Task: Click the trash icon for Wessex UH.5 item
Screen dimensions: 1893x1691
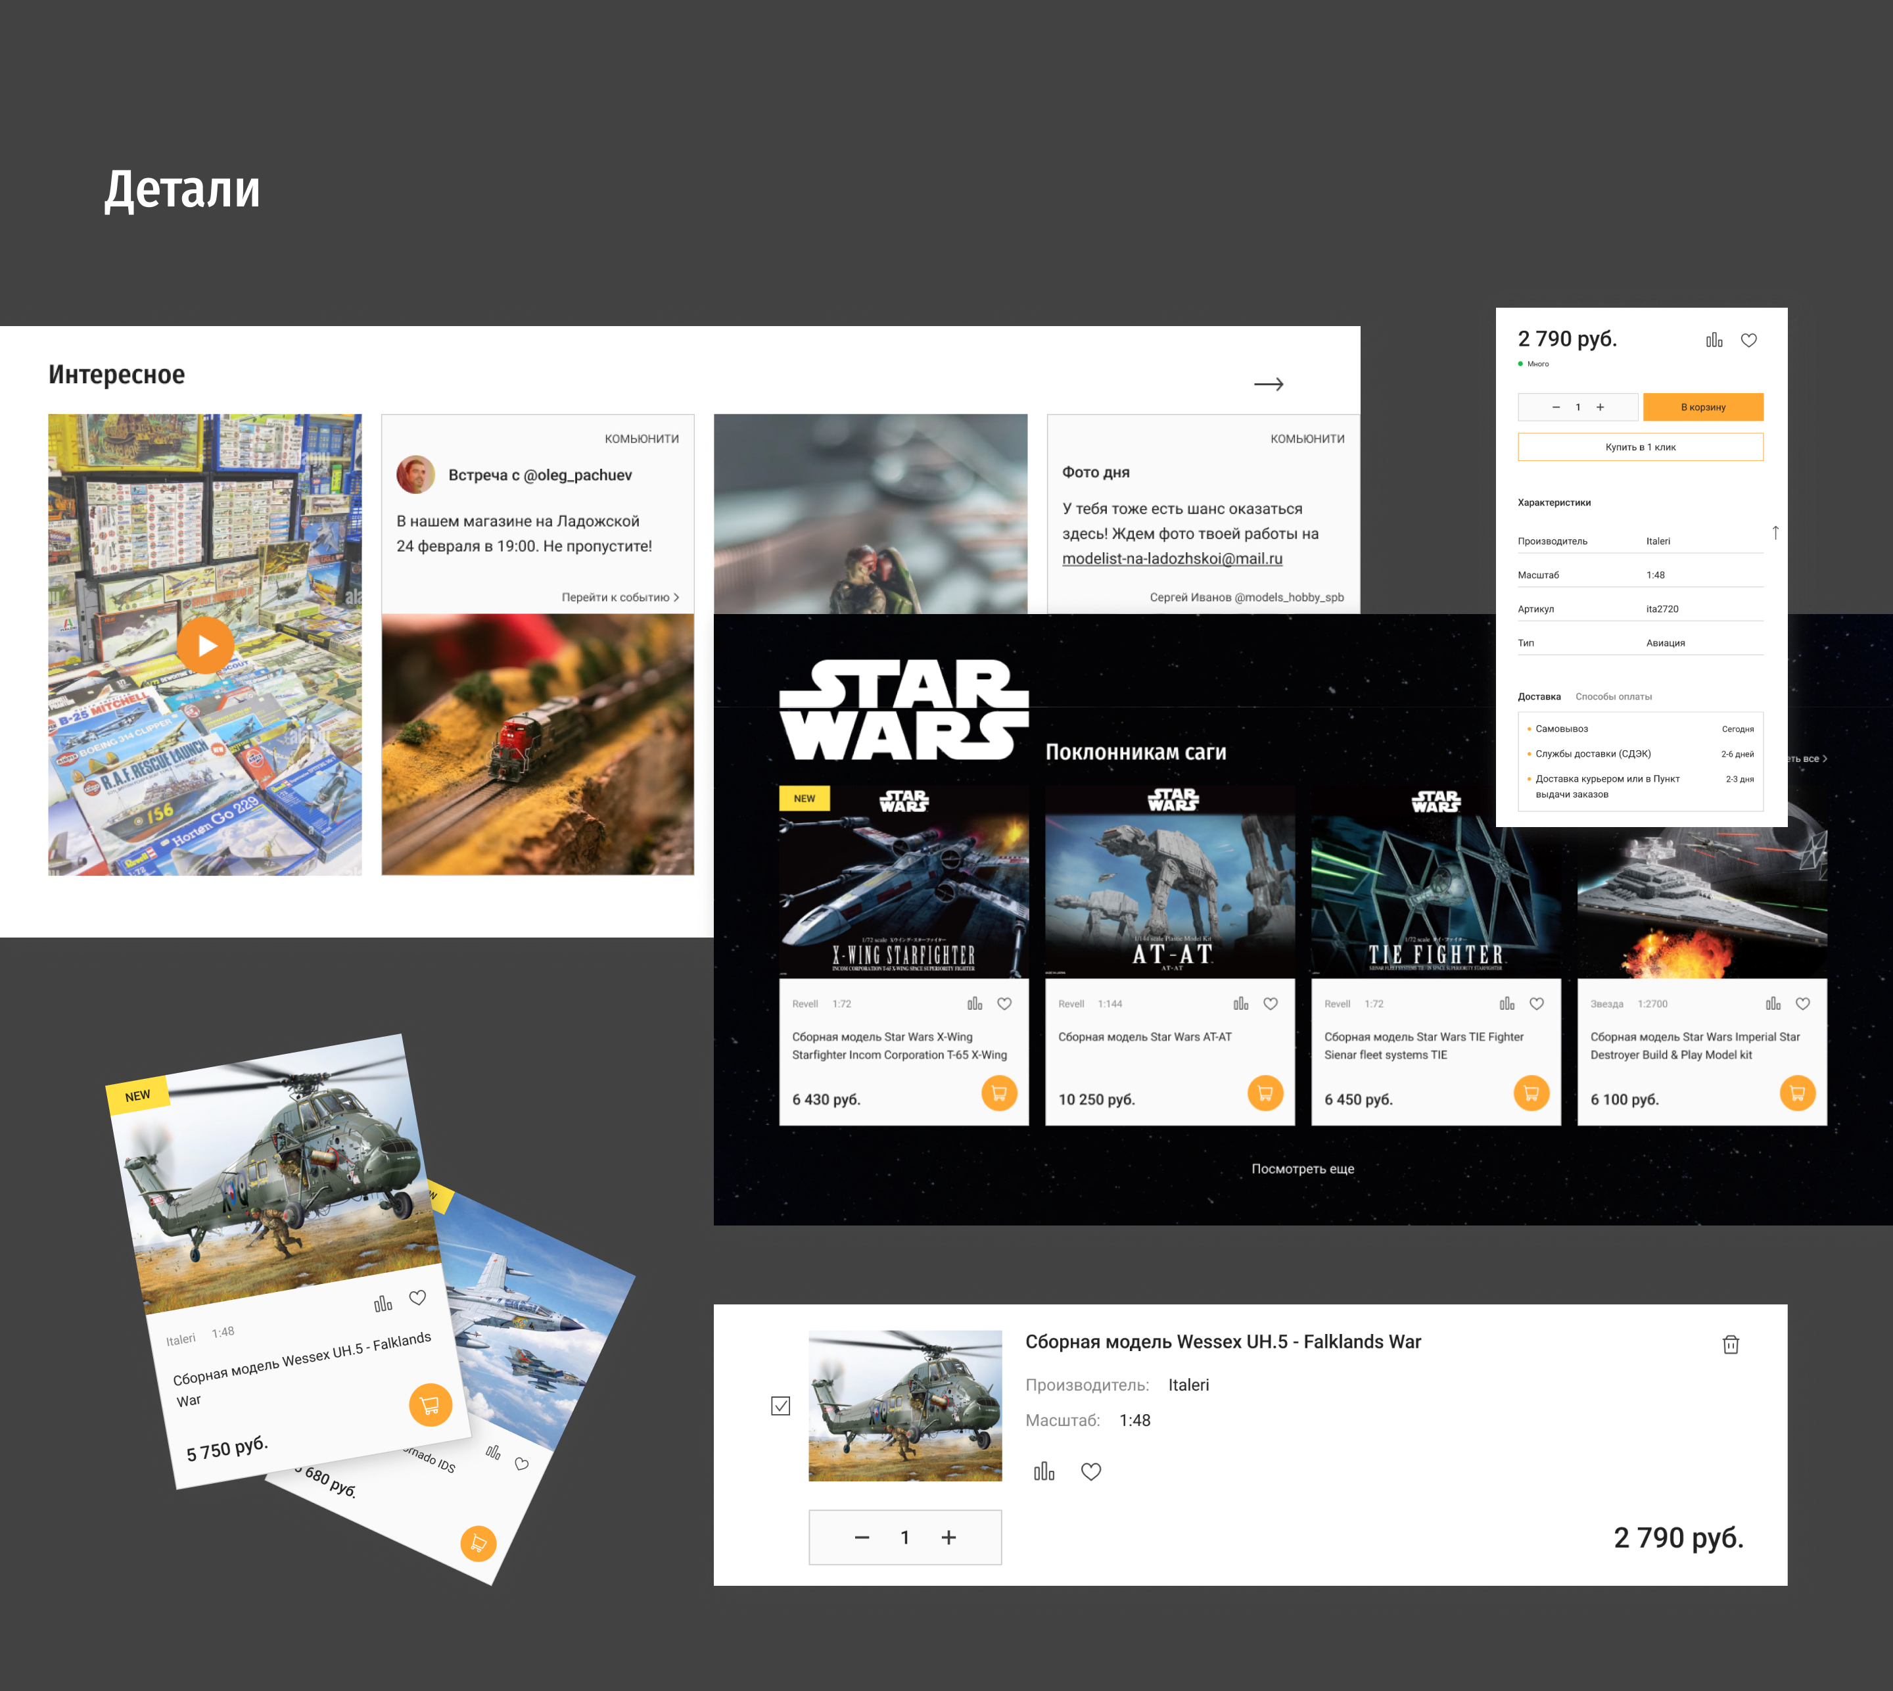Action: pos(1729,1345)
